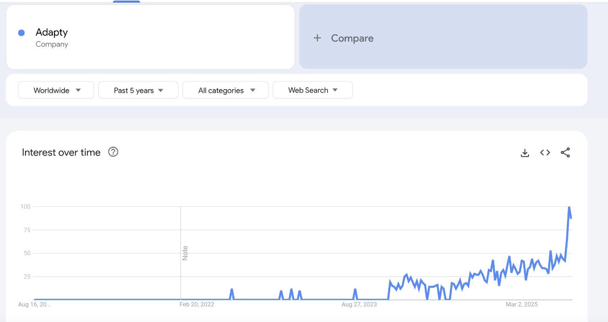Share the Interest over time chart
Viewport: 608px width, 322px height.
click(565, 152)
